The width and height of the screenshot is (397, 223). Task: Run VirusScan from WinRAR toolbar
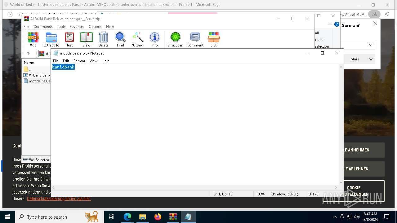point(175,39)
